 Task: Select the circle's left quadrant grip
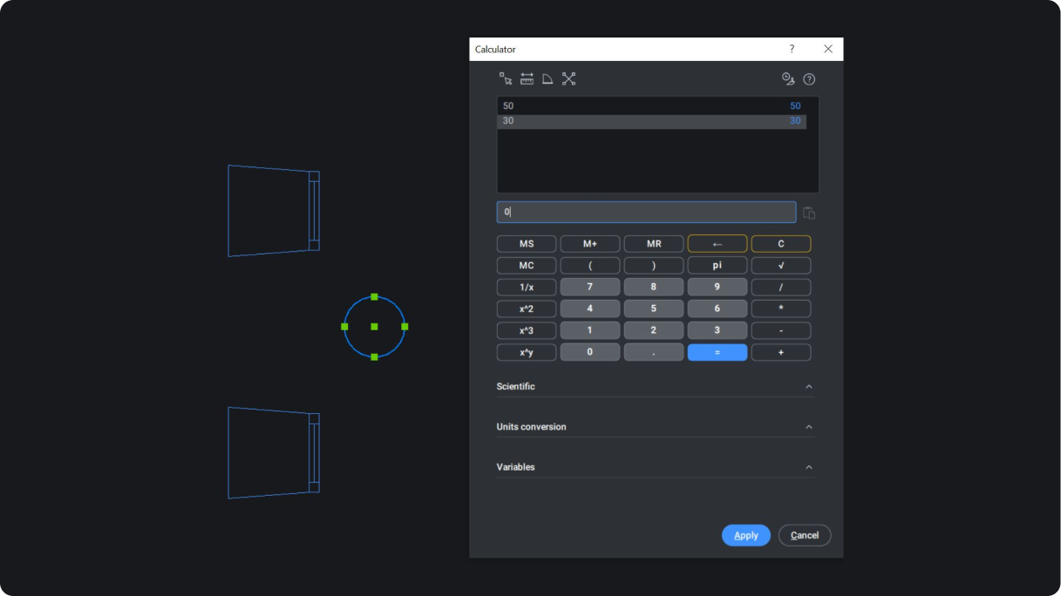(x=344, y=327)
